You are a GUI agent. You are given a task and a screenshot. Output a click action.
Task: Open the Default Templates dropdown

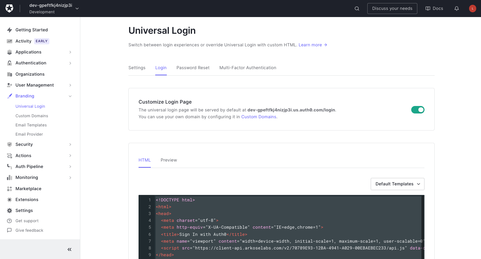coord(397,184)
